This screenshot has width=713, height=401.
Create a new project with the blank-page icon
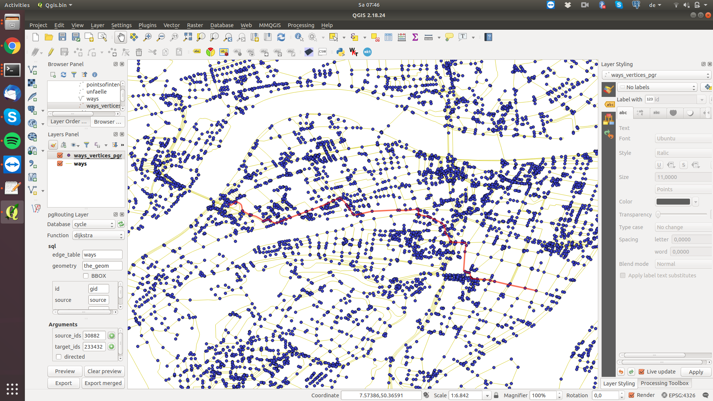click(36, 37)
